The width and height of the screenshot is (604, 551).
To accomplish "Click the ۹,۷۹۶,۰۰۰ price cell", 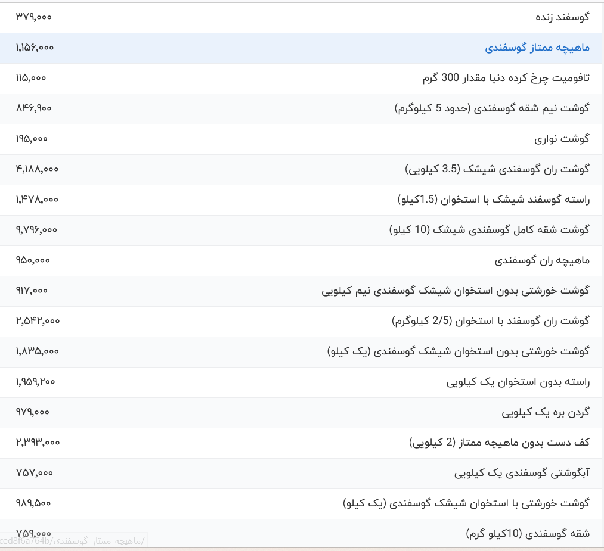I will (x=36, y=230).
